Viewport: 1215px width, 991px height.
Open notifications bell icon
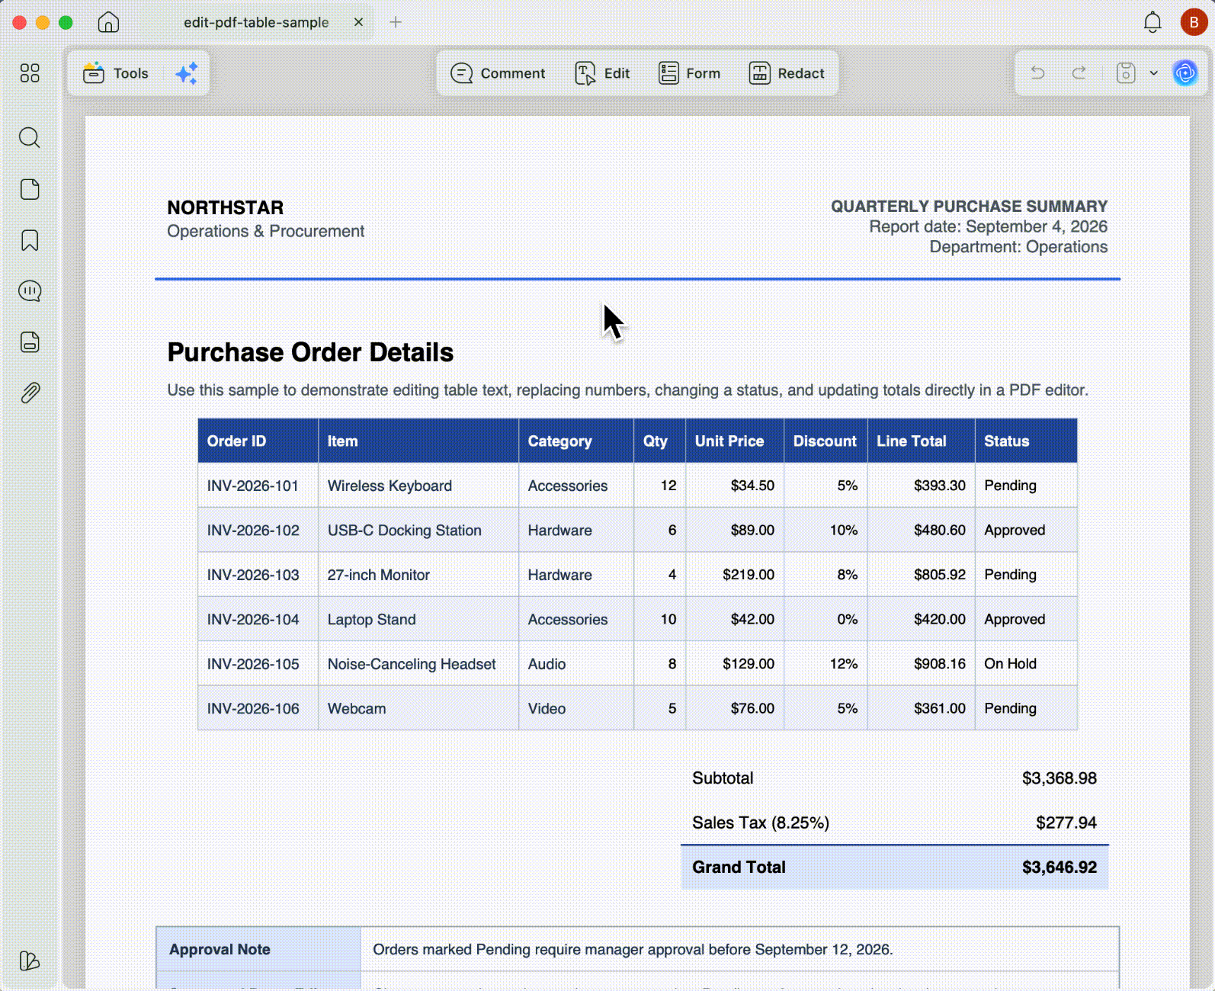tap(1152, 22)
